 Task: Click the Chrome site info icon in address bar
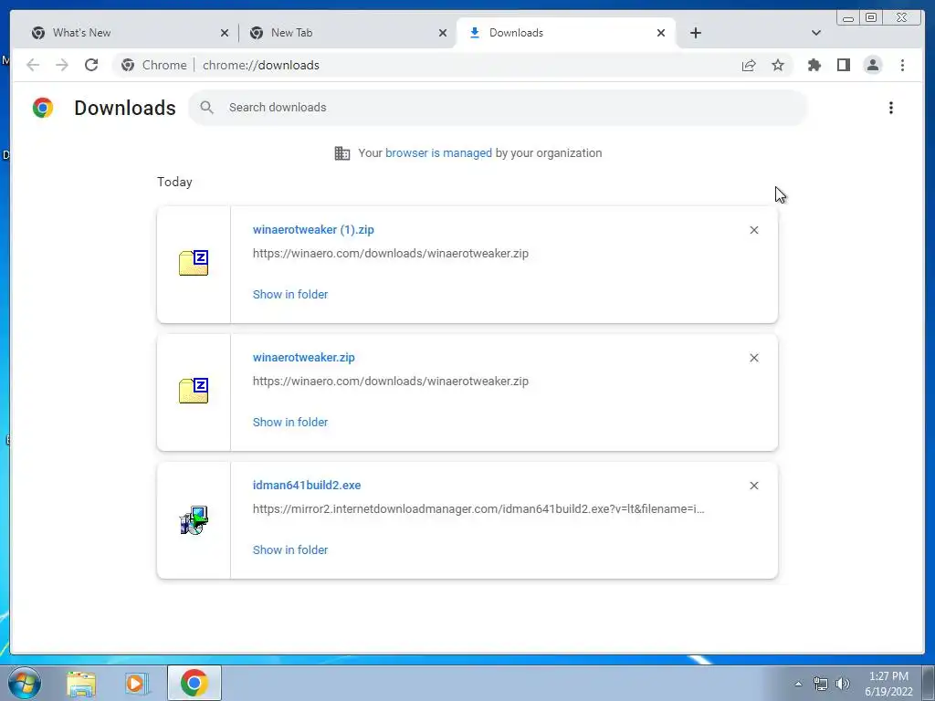point(128,65)
